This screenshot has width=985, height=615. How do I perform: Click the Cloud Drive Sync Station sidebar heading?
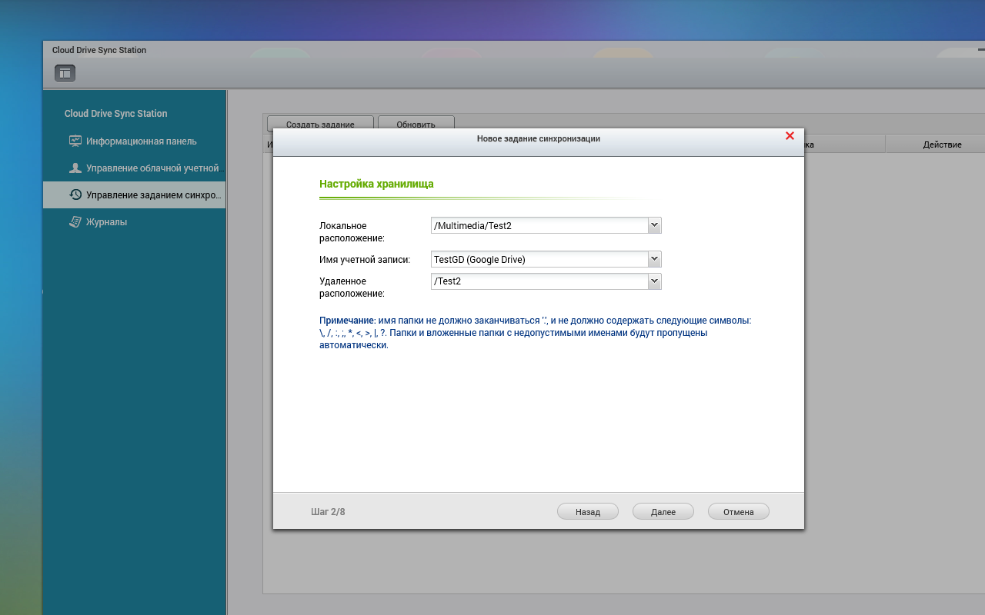click(x=115, y=114)
